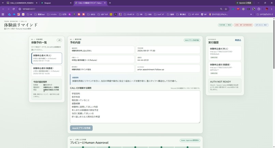
Task: Open the tab search chevron
Action: tap(3, 3)
